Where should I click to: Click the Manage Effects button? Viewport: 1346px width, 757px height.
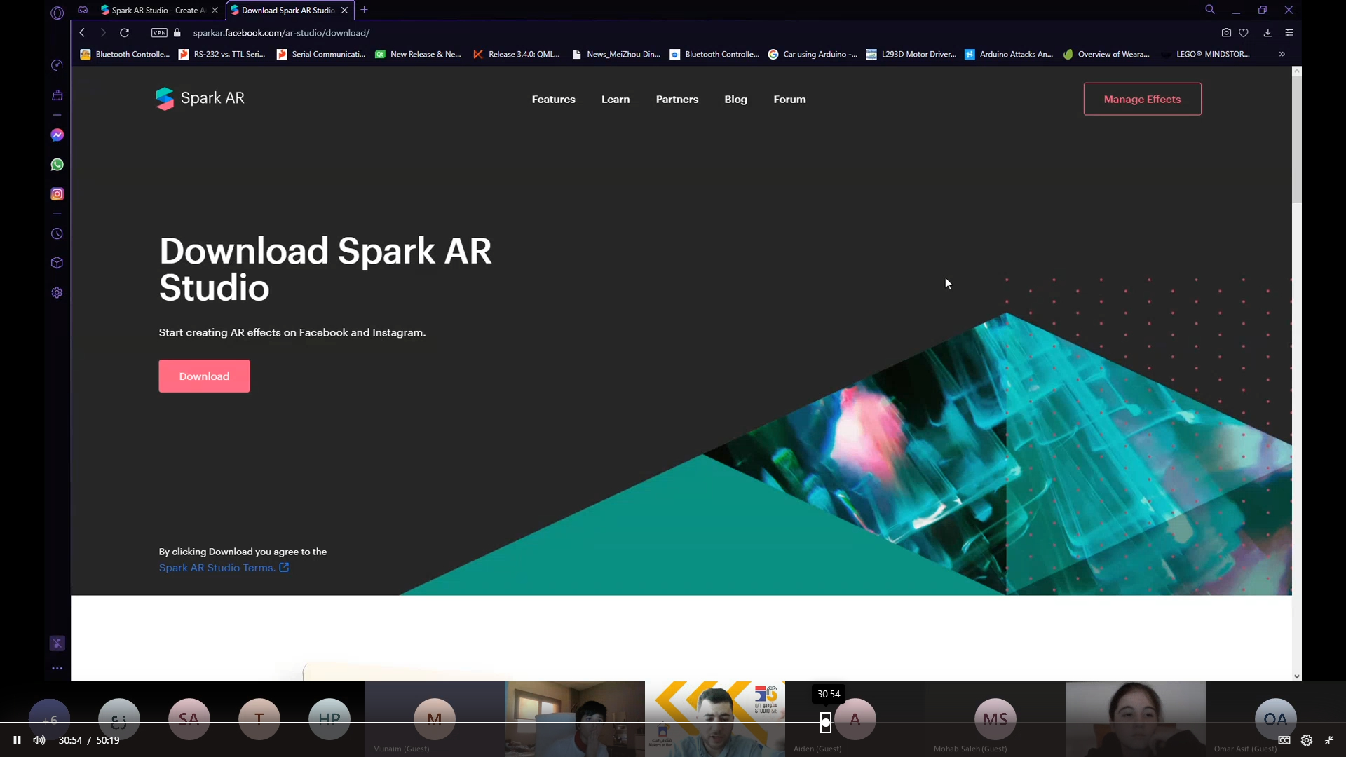coord(1142,99)
